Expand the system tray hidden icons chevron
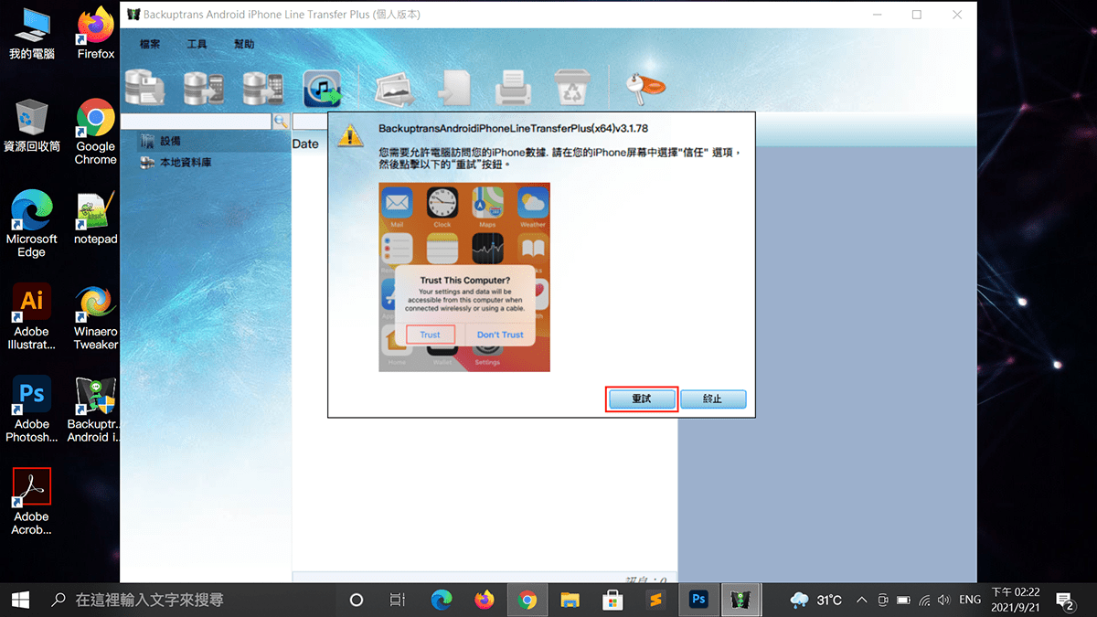 (x=861, y=600)
